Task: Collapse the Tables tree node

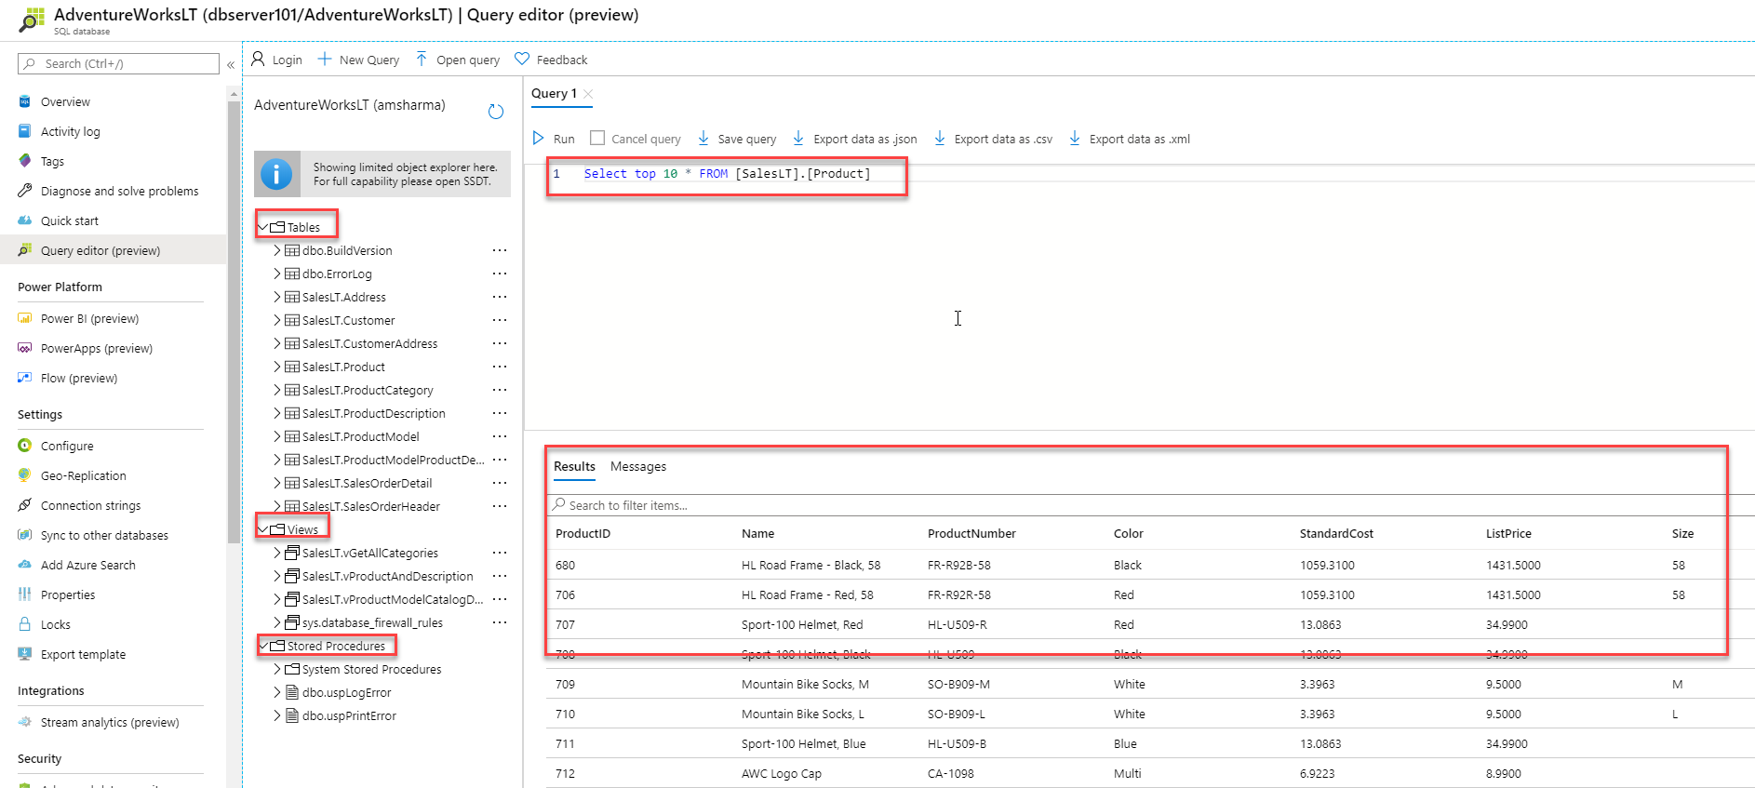Action: [263, 227]
